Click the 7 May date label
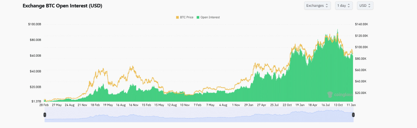 tap(210, 105)
